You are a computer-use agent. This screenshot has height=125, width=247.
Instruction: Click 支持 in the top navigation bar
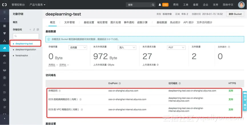point(216,5)
